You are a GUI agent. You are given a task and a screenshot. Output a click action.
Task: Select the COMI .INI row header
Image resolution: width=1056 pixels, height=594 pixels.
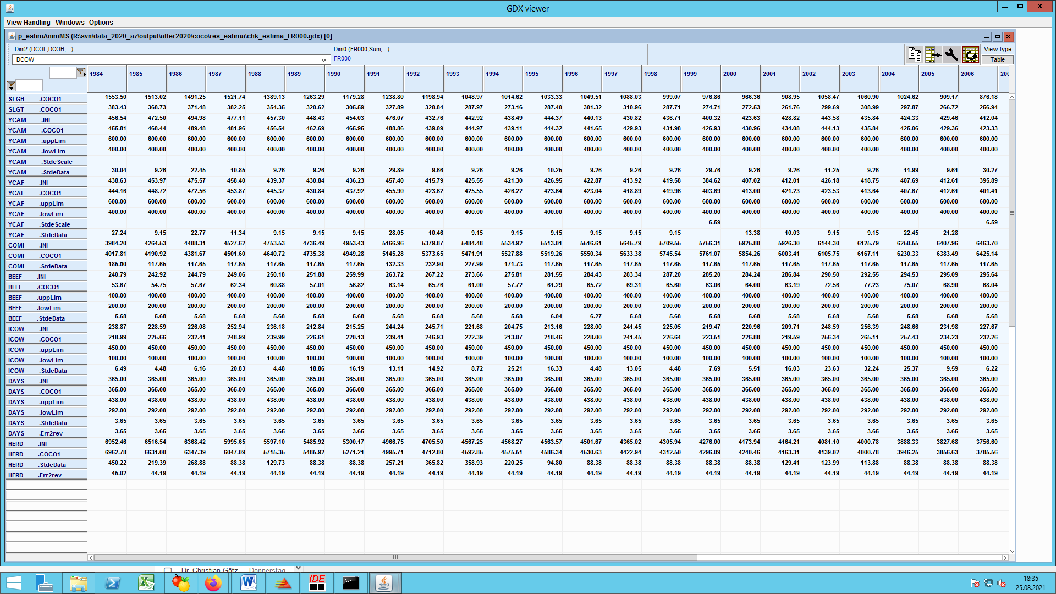pyautogui.click(x=46, y=245)
